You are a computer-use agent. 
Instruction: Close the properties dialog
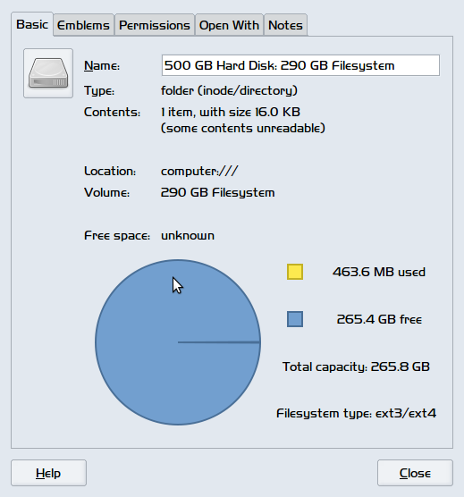(x=415, y=473)
